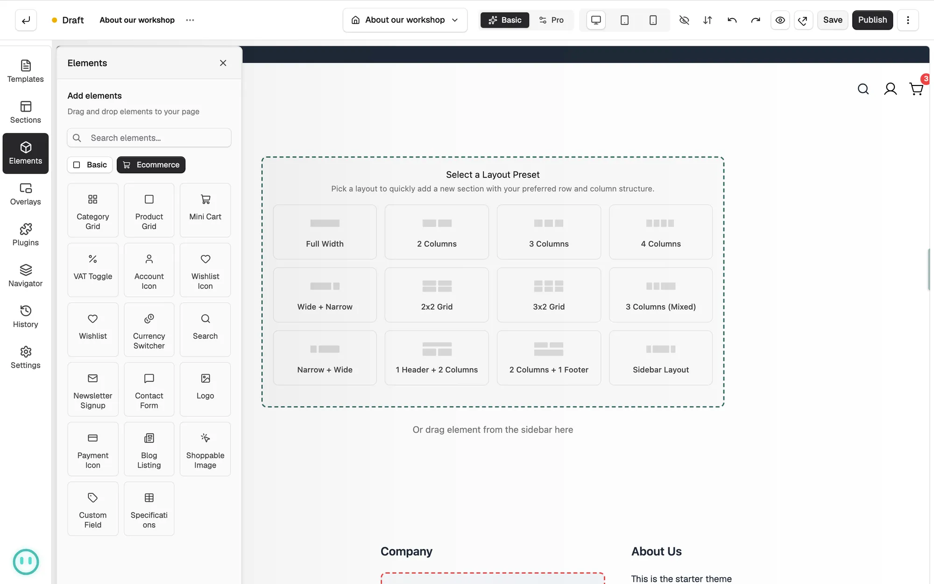Select the Ecommerce elements tab

(151, 165)
